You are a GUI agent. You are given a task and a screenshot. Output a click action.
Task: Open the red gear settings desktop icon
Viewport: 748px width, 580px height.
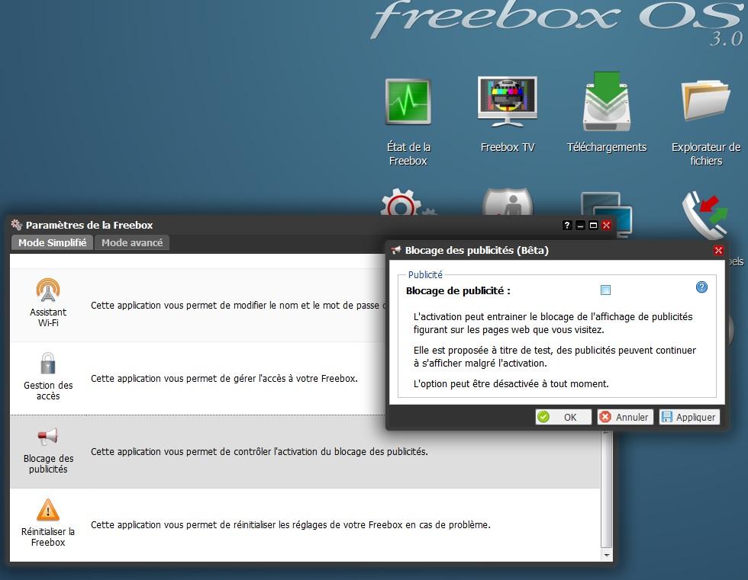click(x=408, y=202)
